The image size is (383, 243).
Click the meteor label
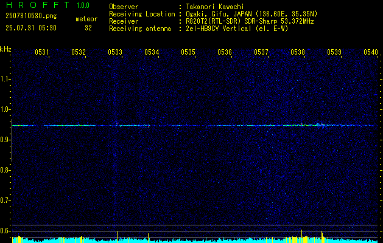86,19
